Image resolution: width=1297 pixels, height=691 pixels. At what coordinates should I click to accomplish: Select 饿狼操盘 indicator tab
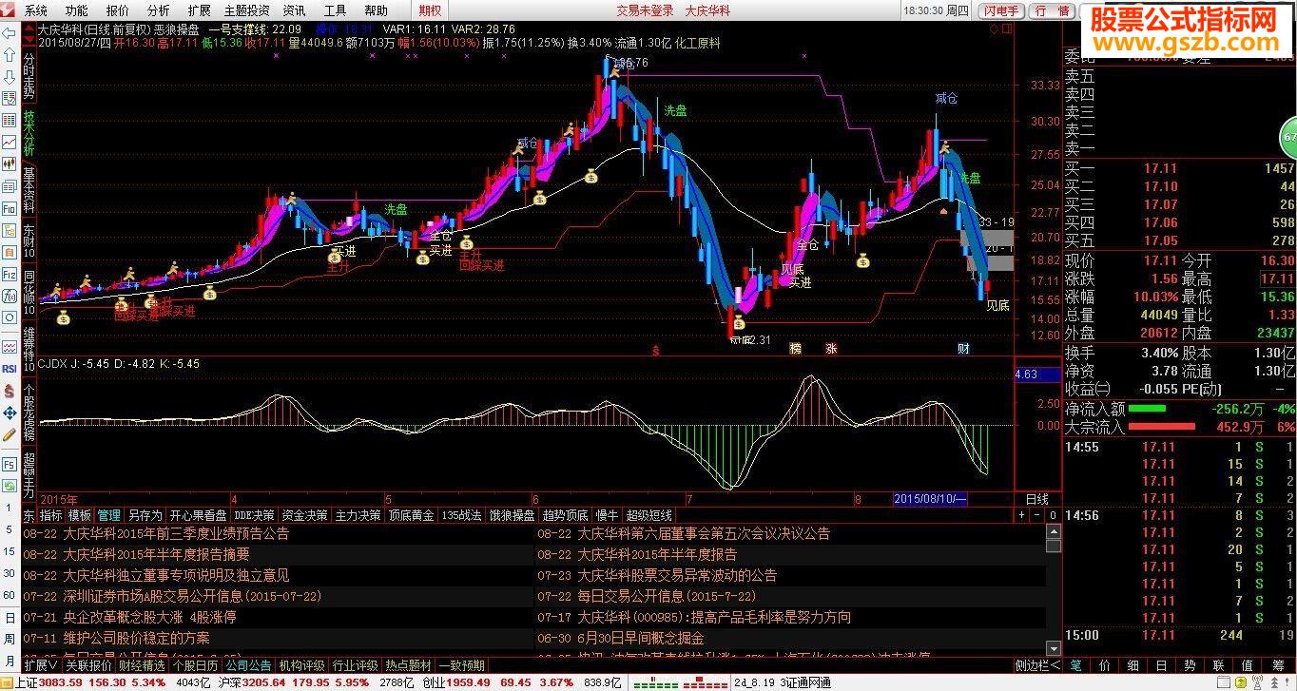coord(512,515)
